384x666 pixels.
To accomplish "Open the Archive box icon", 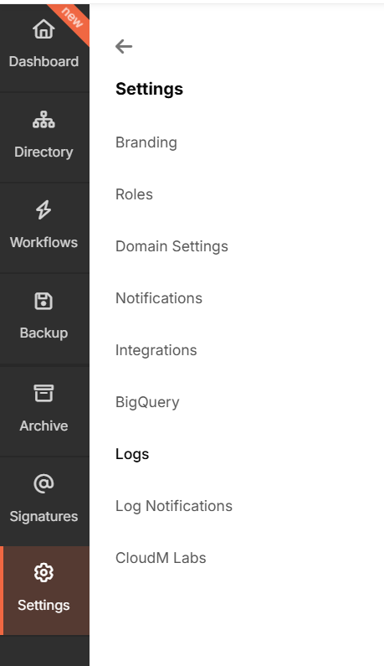I will click(44, 393).
